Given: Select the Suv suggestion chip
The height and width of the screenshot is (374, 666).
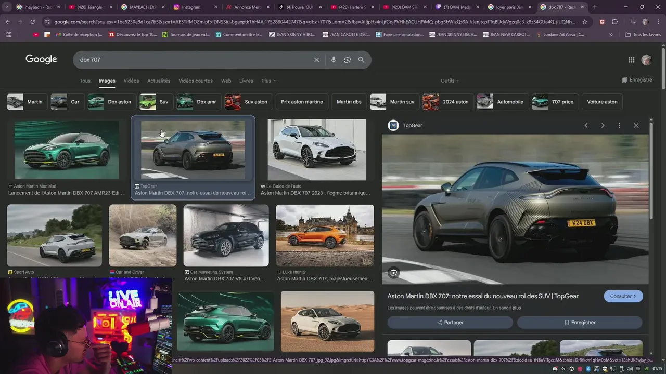Looking at the screenshot, I should pos(156,102).
